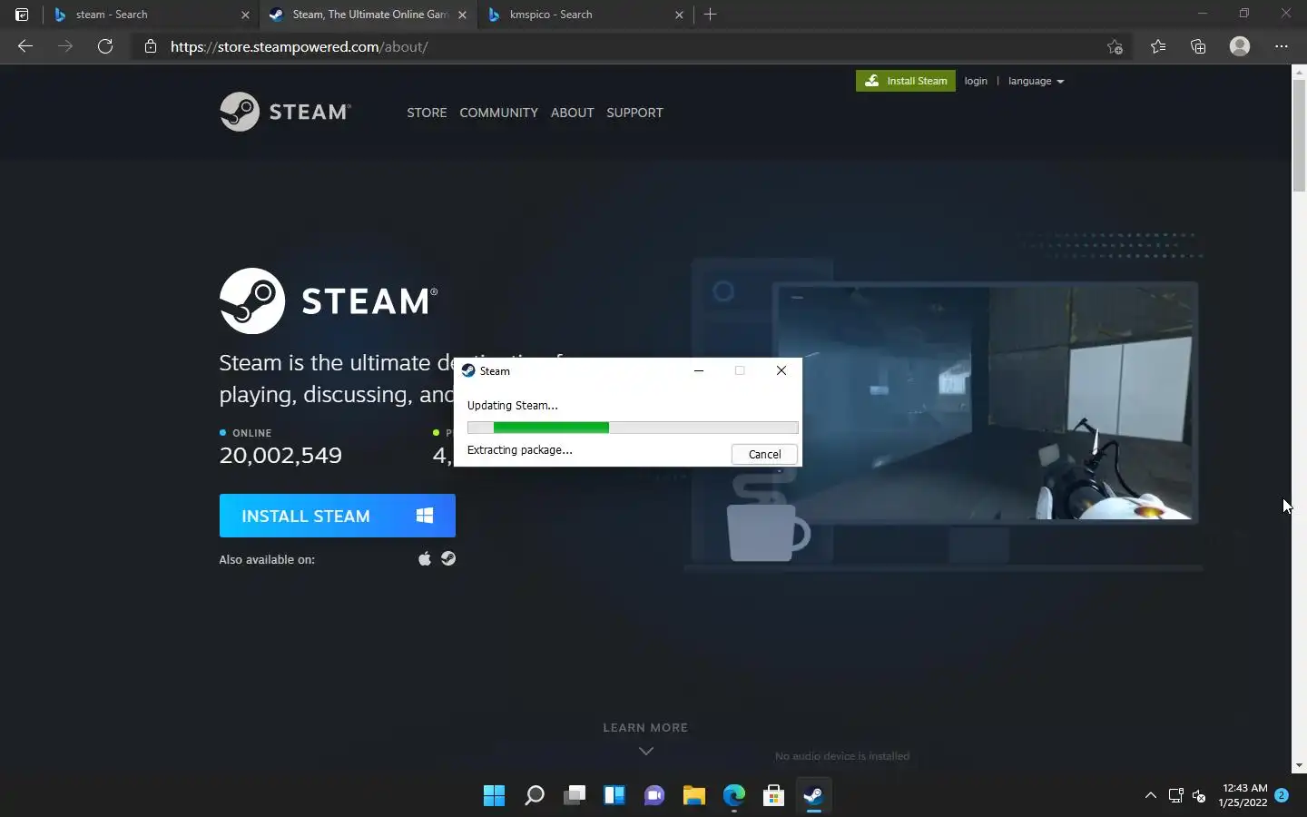Image resolution: width=1307 pixels, height=817 pixels.
Task: Click the Steam logo in the site header
Action: pyautogui.click(x=285, y=112)
